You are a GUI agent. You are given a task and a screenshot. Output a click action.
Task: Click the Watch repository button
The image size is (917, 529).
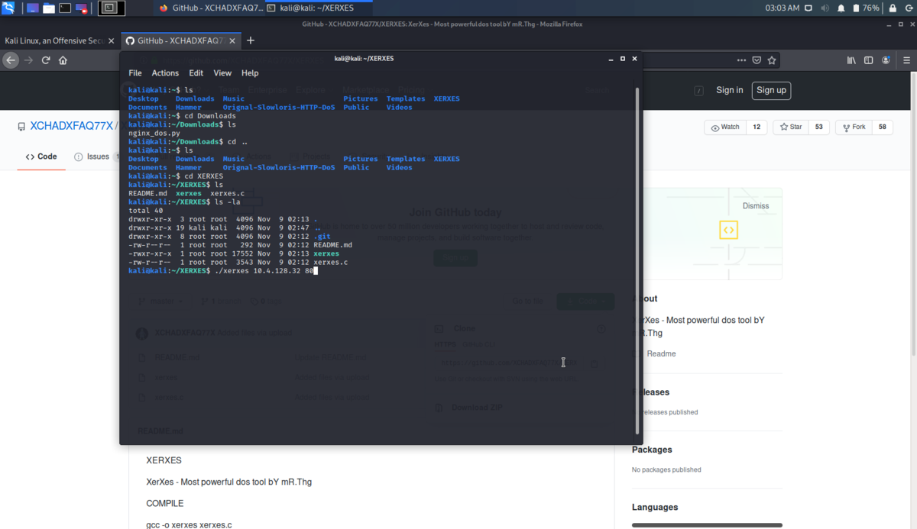click(x=725, y=127)
